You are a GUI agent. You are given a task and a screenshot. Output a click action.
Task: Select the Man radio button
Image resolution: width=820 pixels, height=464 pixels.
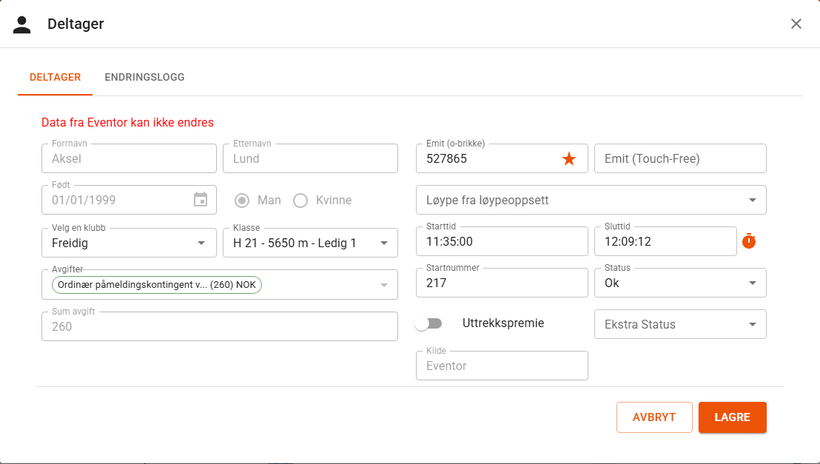[241, 201]
